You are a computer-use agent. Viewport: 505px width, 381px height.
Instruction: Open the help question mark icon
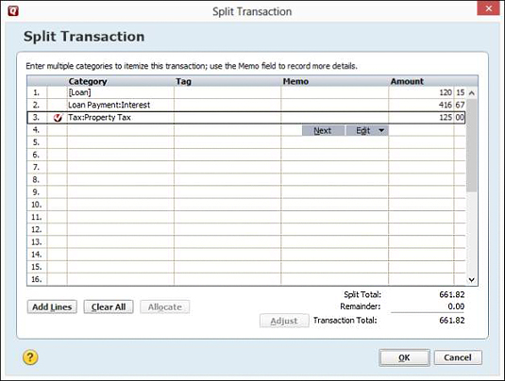pyautogui.click(x=30, y=357)
